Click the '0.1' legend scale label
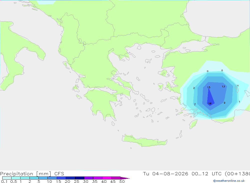This screenshot has height=183, width=250. (x=4, y=182)
